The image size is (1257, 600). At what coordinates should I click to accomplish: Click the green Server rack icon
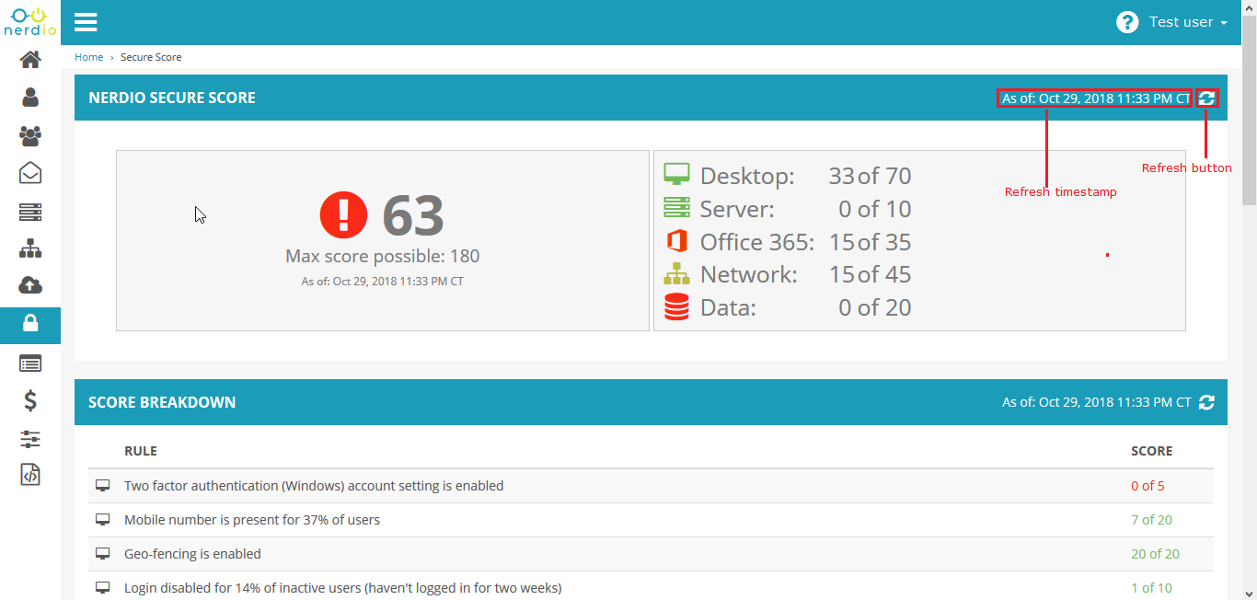tap(676, 208)
